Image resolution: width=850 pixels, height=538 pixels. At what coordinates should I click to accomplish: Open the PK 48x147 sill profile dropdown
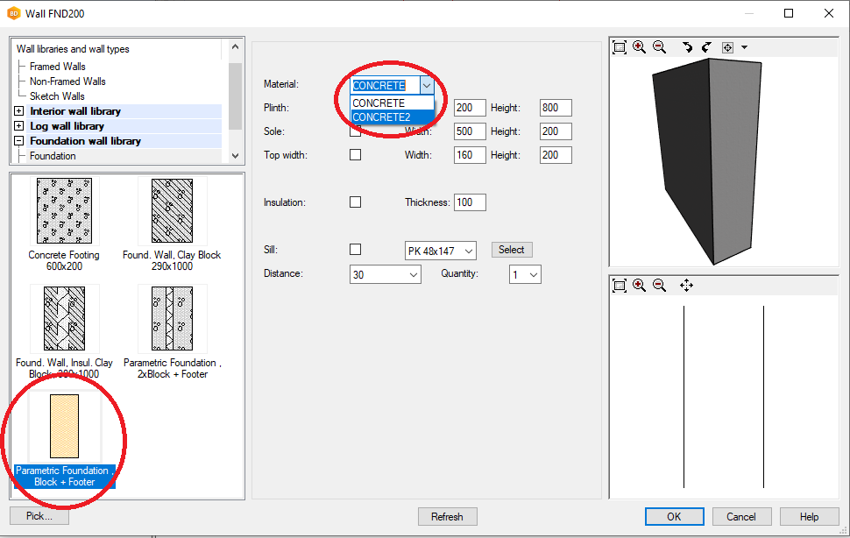[x=468, y=251]
